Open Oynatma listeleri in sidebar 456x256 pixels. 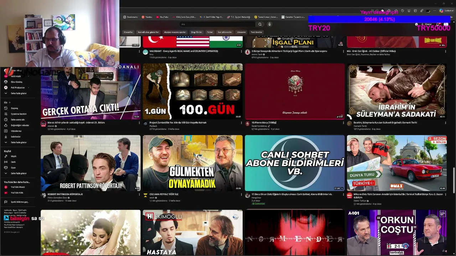point(19,114)
